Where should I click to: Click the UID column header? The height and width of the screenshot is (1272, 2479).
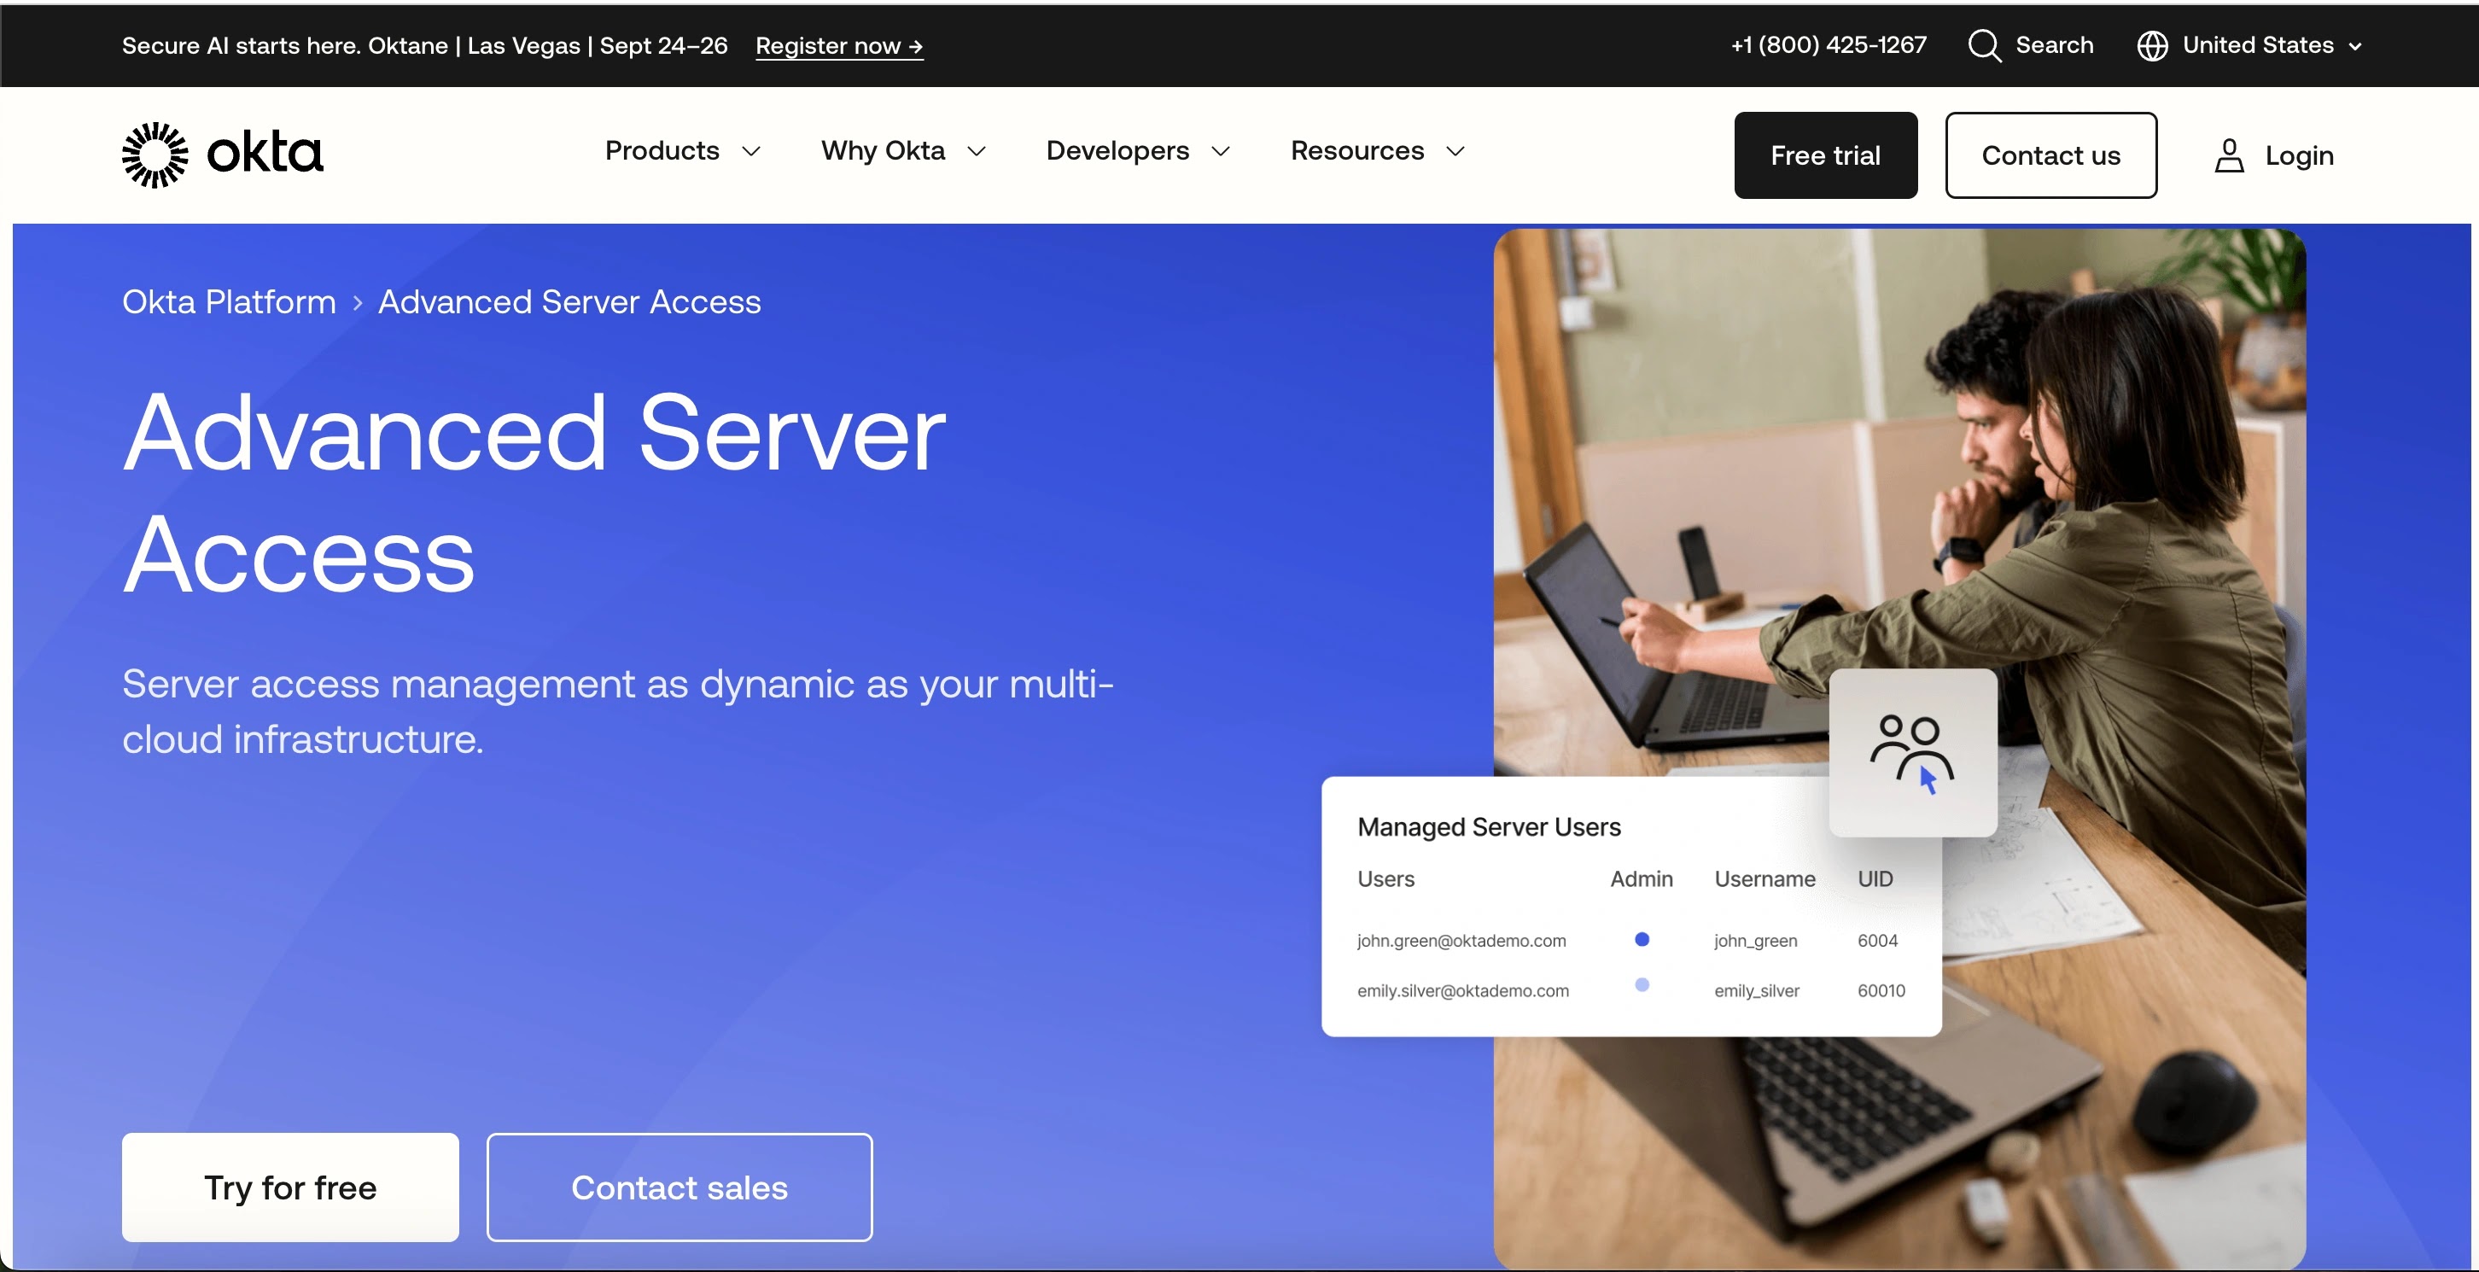pyautogui.click(x=1875, y=878)
